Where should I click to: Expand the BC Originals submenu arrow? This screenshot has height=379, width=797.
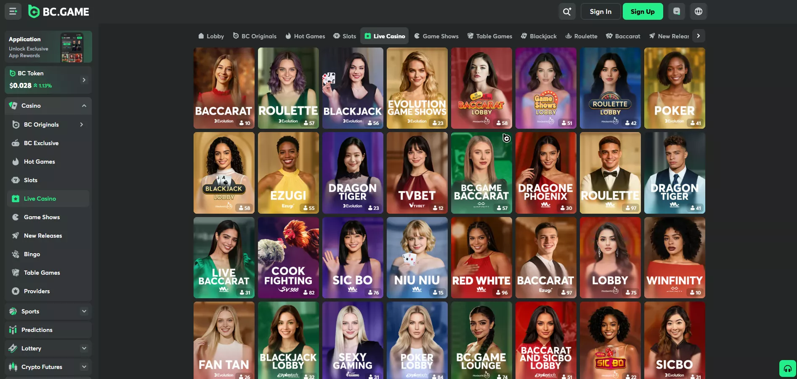[x=82, y=125]
